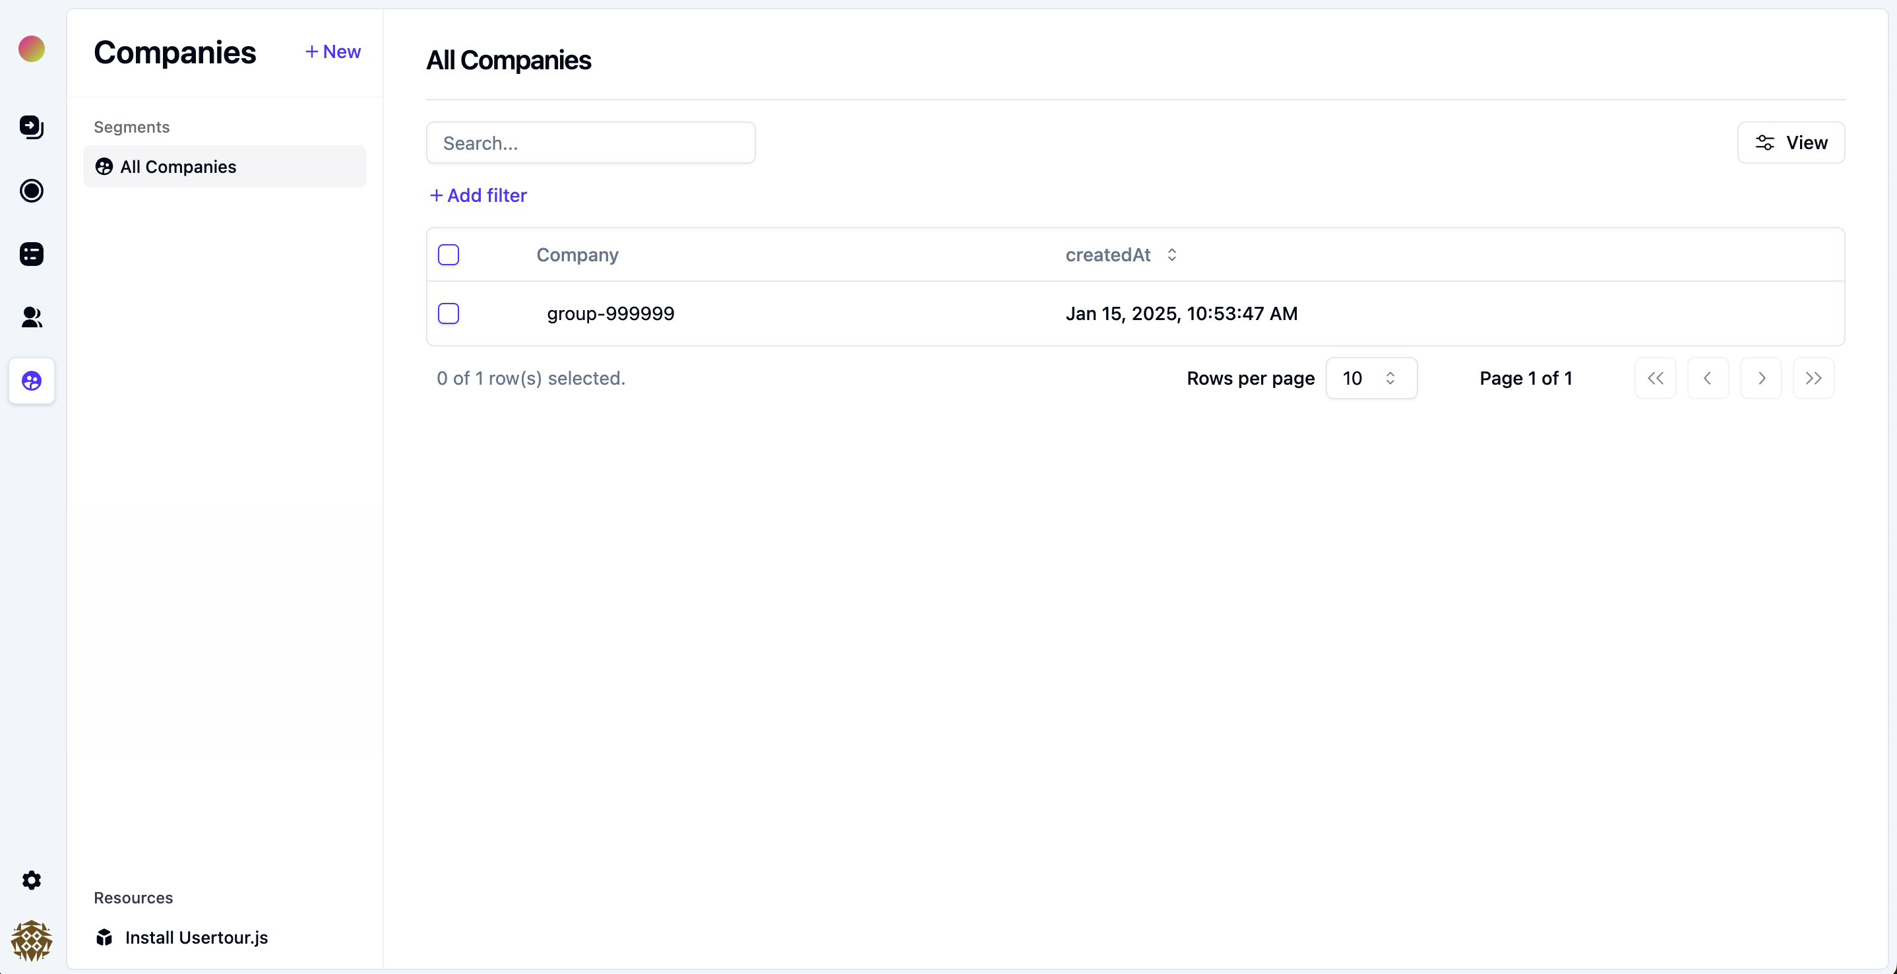Check the group-999999 row checkbox
The image size is (1897, 974).
pos(449,314)
